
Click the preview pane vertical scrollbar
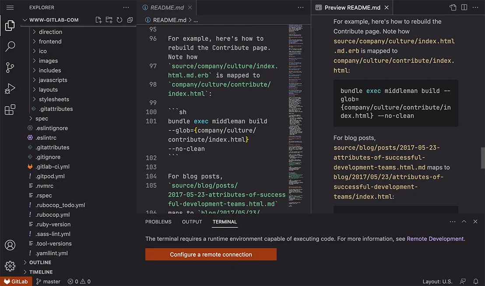click(x=483, y=157)
